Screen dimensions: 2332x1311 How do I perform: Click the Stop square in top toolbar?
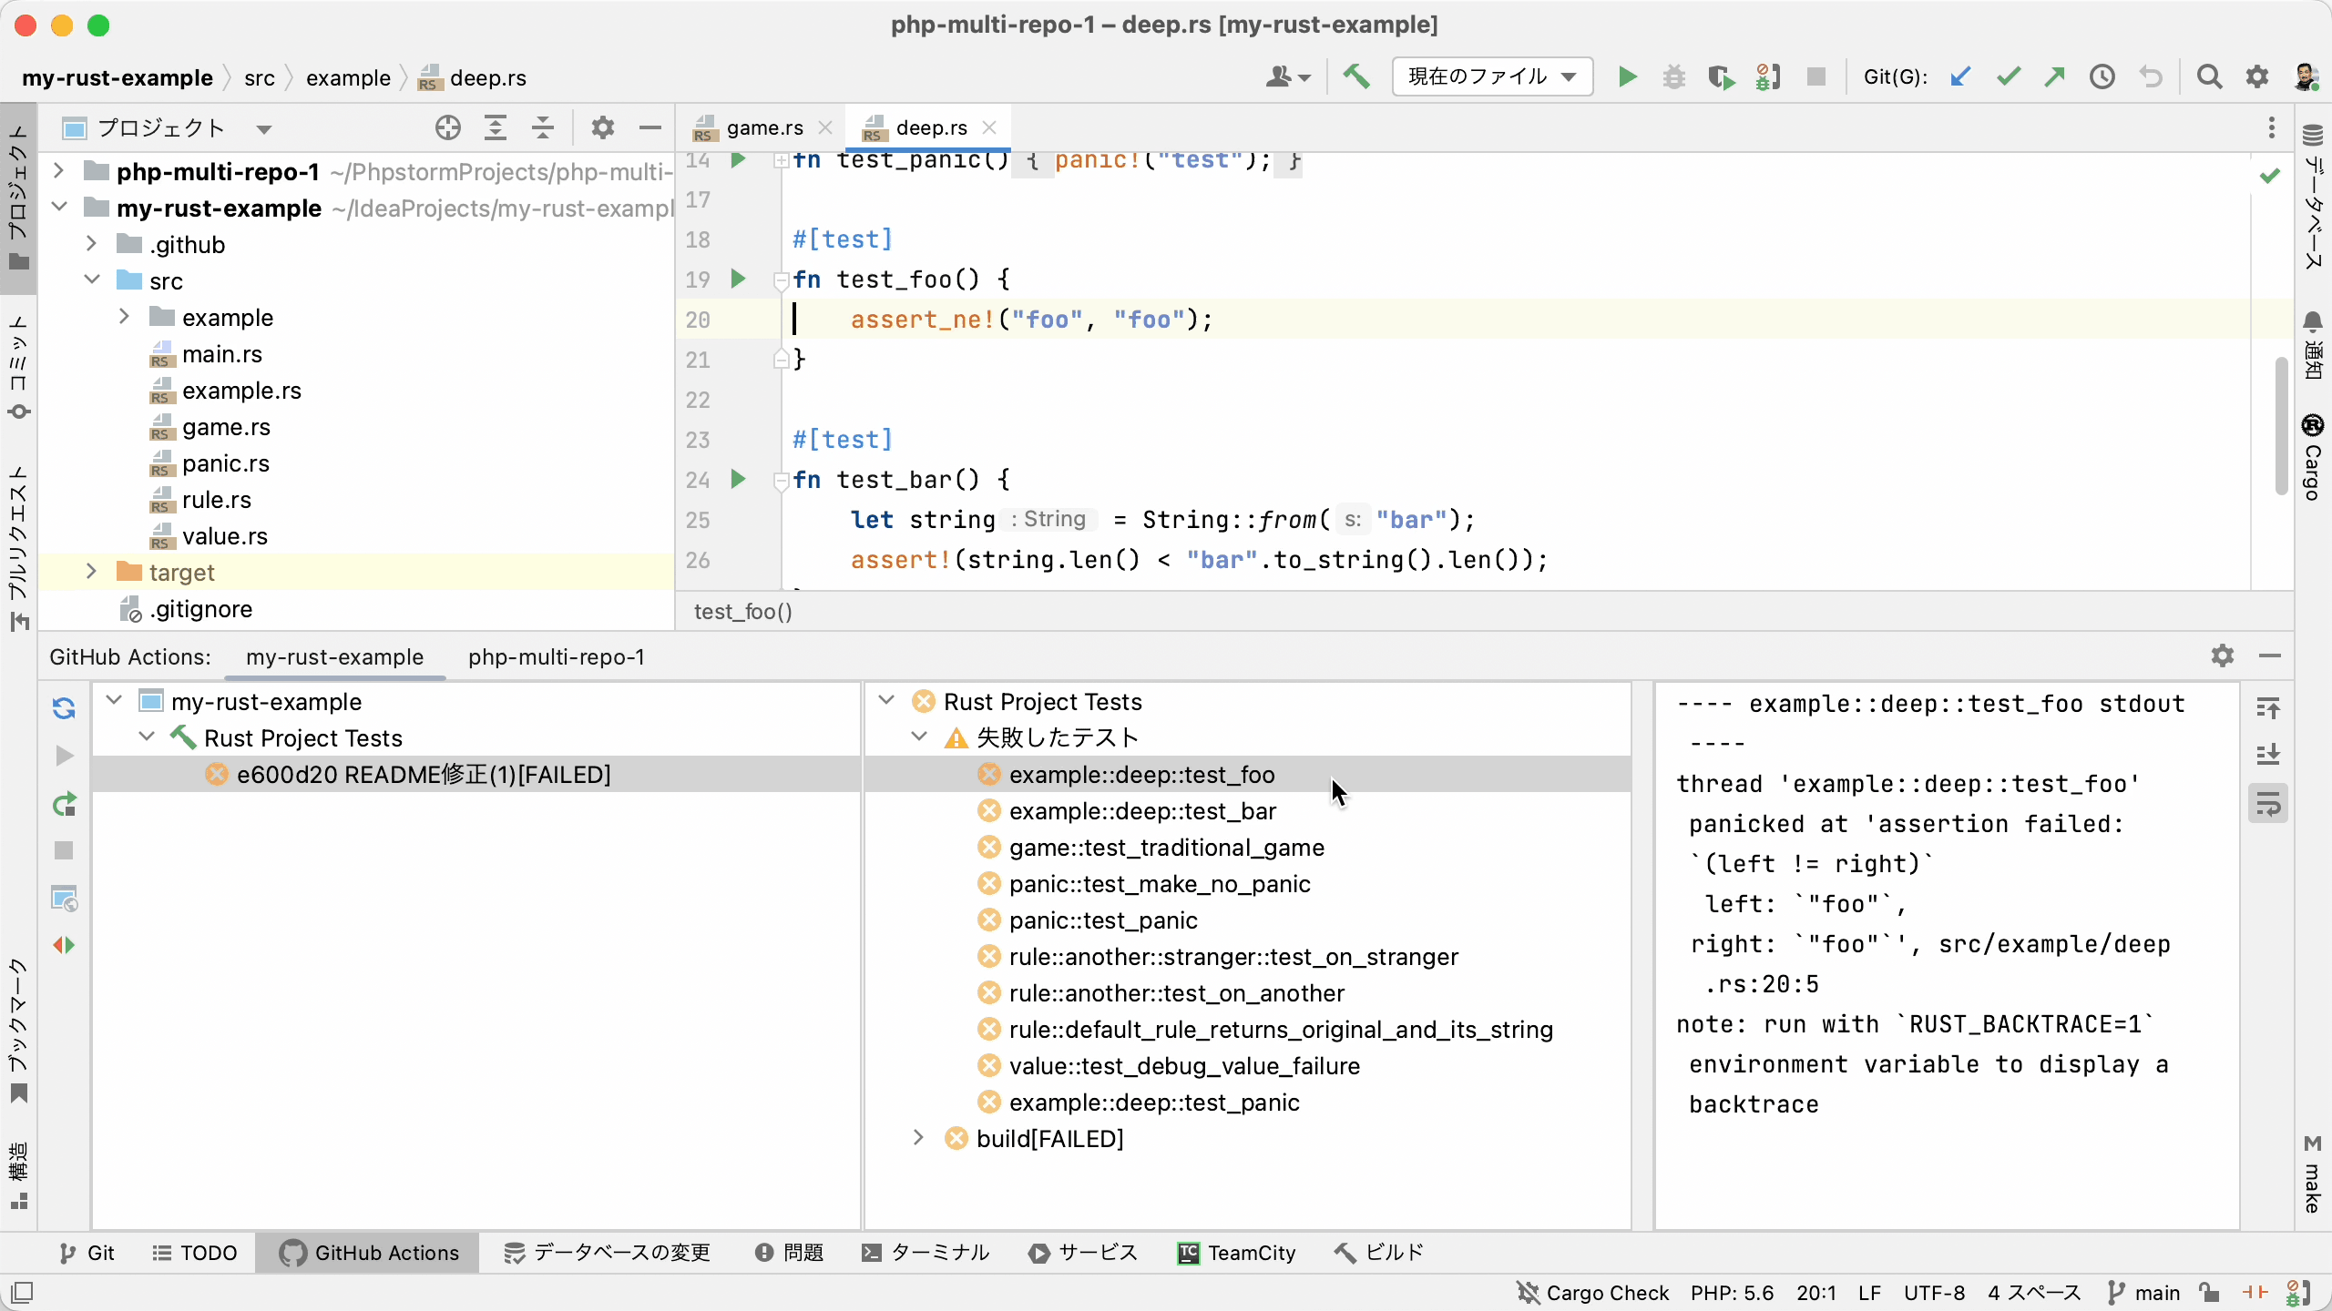coord(1816,77)
